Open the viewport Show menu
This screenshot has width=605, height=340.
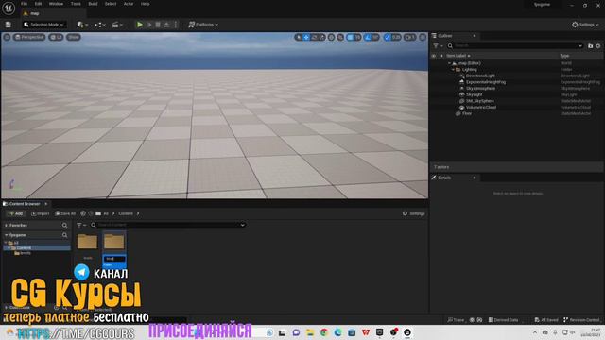click(74, 37)
